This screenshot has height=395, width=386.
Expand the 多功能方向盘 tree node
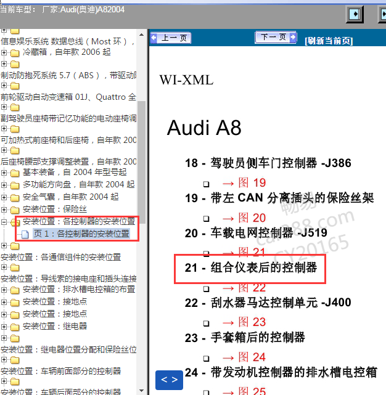pos(4,185)
